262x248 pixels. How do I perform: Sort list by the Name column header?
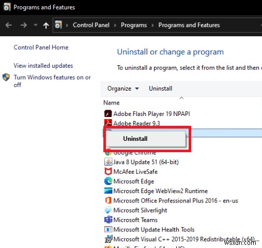coord(112,103)
